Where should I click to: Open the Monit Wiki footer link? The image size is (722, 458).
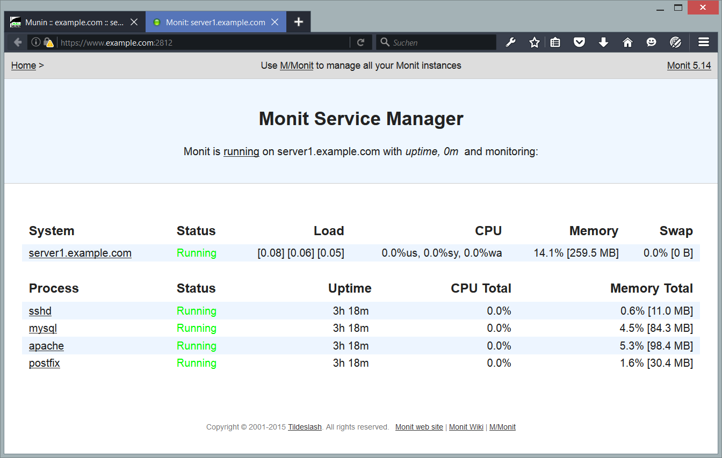click(466, 427)
